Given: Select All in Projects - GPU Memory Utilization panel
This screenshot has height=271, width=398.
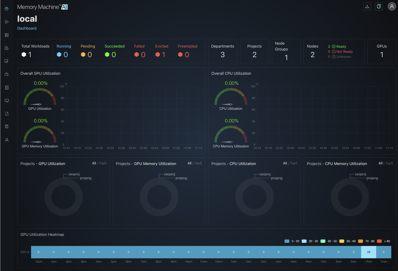Looking at the screenshot, I should click(x=189, y=163).
